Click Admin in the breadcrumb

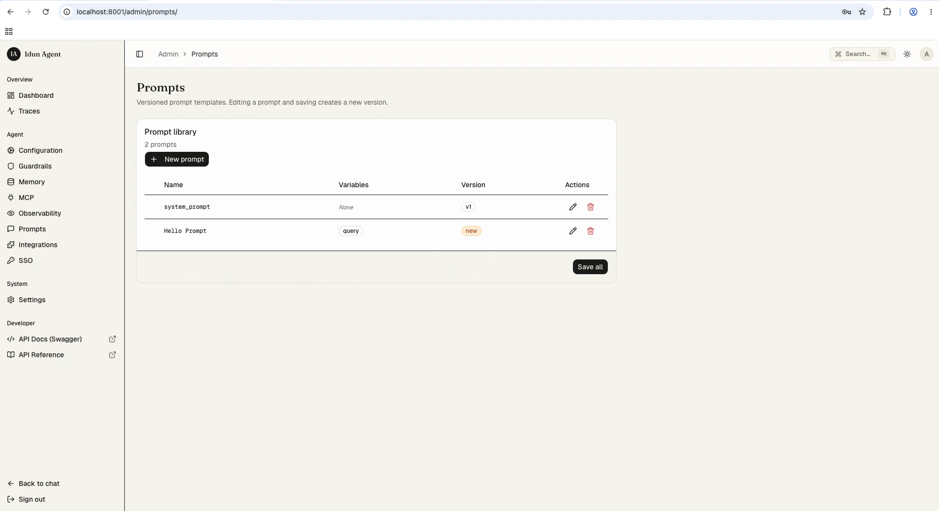168,54
